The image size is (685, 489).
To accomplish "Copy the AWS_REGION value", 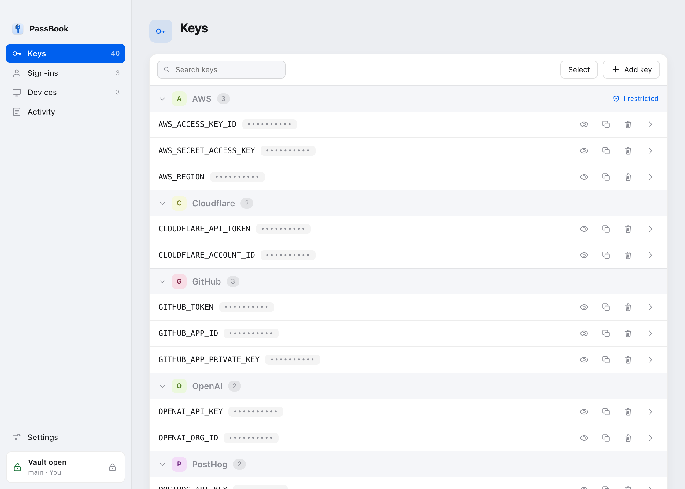I will [606, 177].
